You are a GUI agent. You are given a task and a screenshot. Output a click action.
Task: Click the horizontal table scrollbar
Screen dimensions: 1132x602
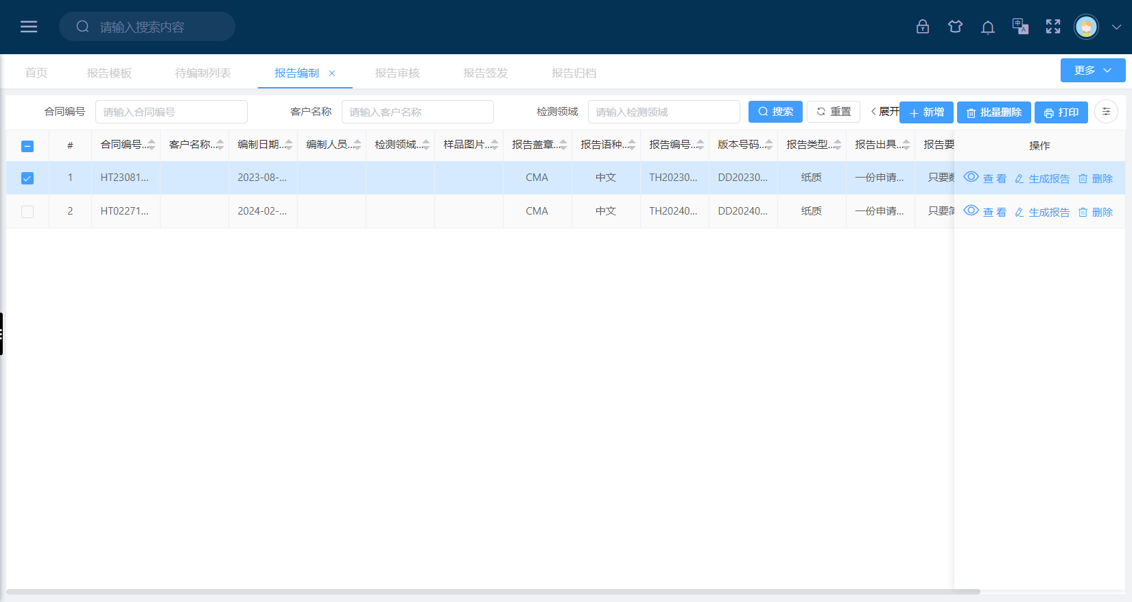[x=493, y=591]
